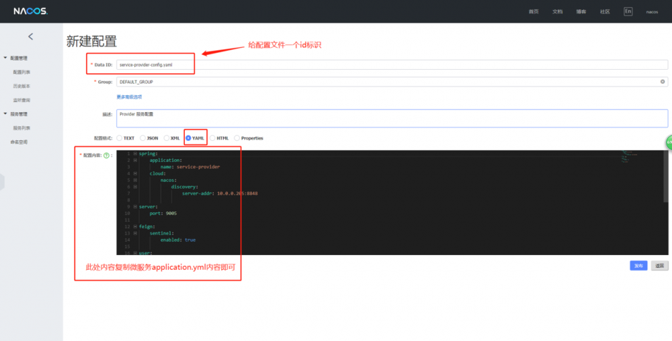The width and height of the screenshot is (672, 341).
Task: Fold the cloud: block on line 4
Action: 135,173
